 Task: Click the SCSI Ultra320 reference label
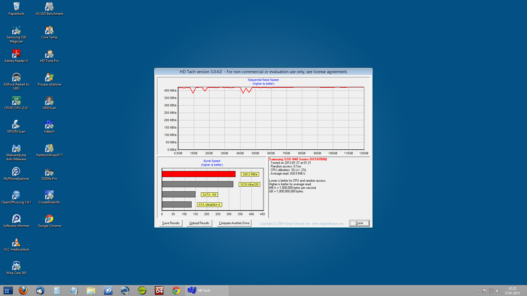click(249, 184)
